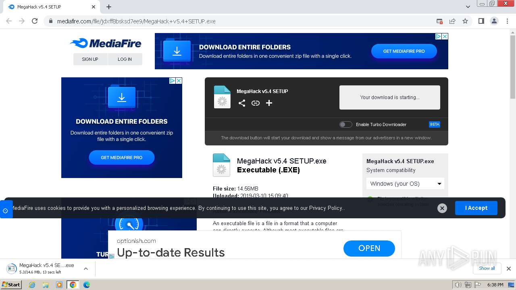Close the downloads bar

pos(509,269)
